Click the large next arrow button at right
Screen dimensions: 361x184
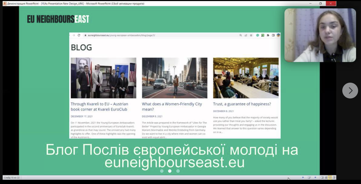point(350,91)
